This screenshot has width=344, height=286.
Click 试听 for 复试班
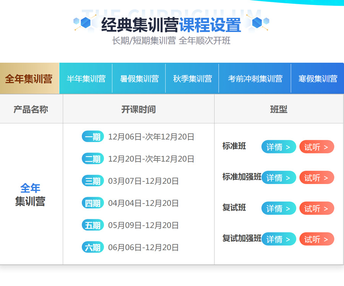coord(316,208)
